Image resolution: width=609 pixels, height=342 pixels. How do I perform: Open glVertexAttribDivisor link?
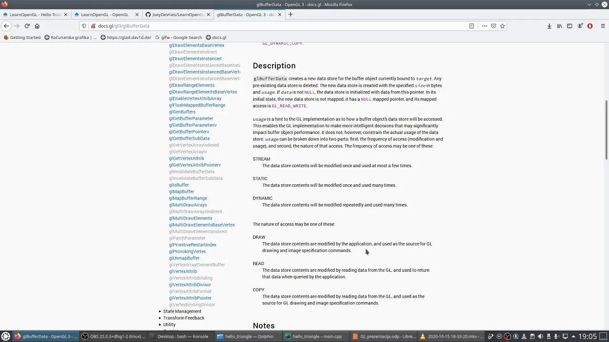tap(190, 285)
